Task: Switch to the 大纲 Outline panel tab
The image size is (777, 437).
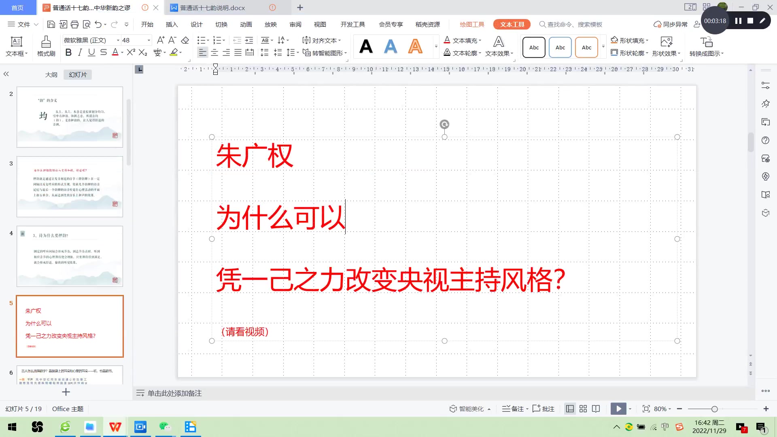Action: point(51,74)
